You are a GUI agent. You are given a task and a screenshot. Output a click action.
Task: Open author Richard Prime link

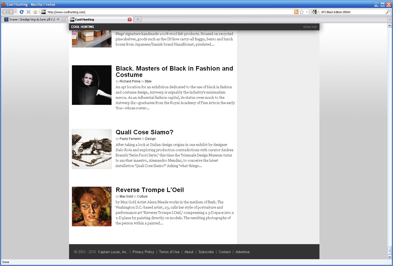(x=130, y=81)
